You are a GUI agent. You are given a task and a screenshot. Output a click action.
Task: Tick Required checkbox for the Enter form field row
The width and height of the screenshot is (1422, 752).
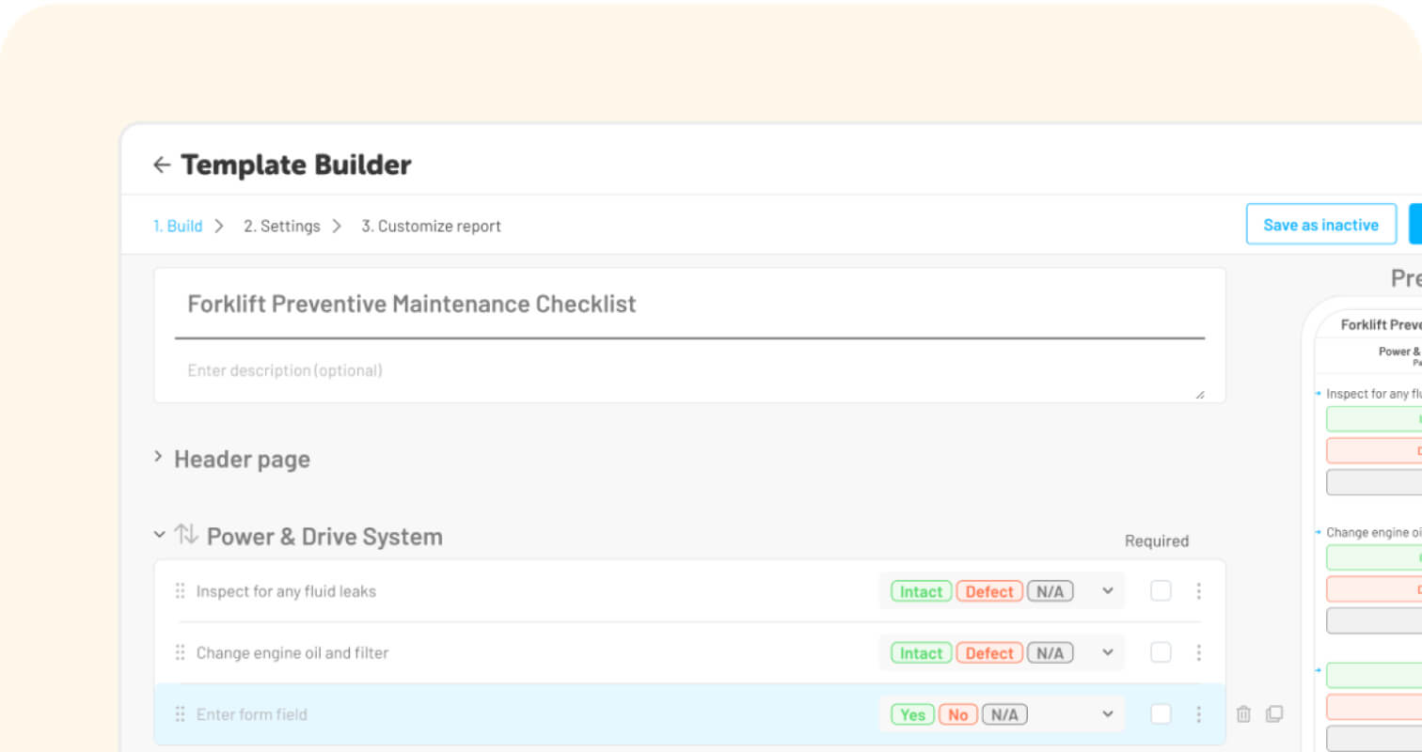click(x=1161, y=714)
